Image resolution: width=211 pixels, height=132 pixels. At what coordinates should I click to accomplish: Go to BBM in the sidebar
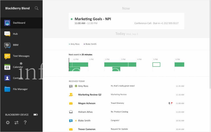pyautogui.click(x=16, y=45)
